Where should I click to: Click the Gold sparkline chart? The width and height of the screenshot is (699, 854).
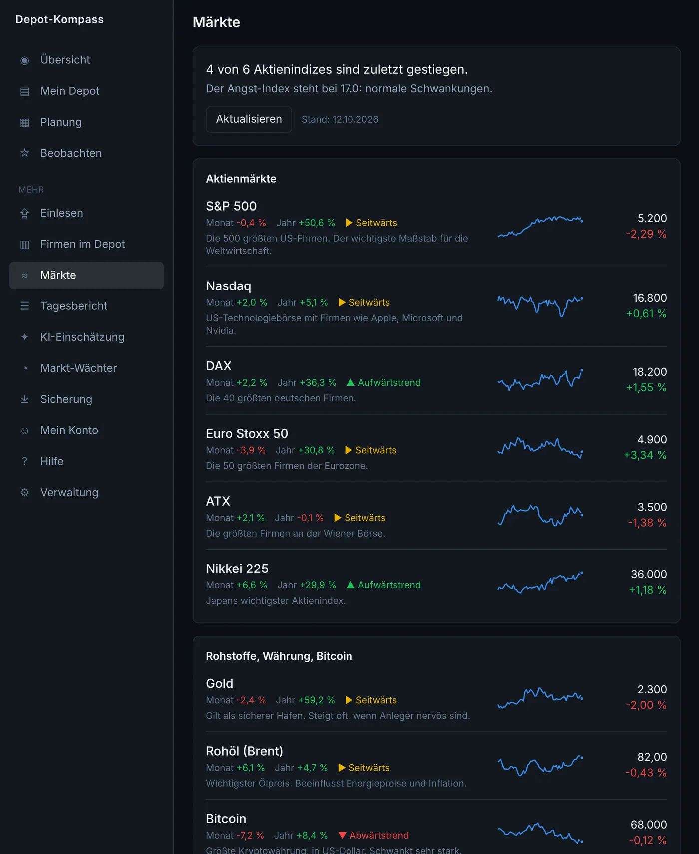(x=540, y=697)
